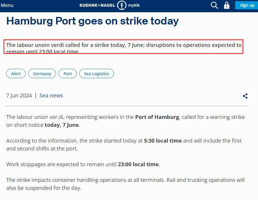The height and width of the screenshot is (200, 258).
Task: Click the bold 23:00 local time in body
Action: [x=138, y=164]
